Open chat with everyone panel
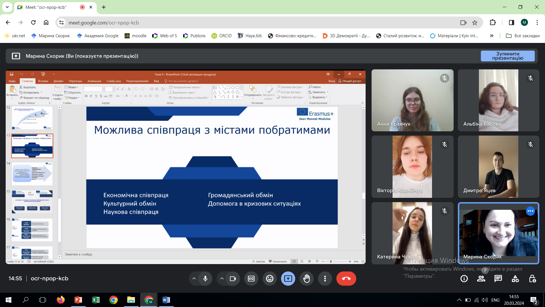Screen dimensions: 545x307 click(498, 279)
